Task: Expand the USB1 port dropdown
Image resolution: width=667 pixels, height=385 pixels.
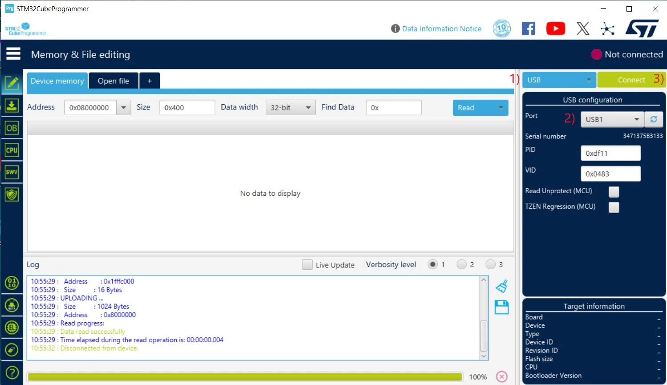Action: (612, 119)
